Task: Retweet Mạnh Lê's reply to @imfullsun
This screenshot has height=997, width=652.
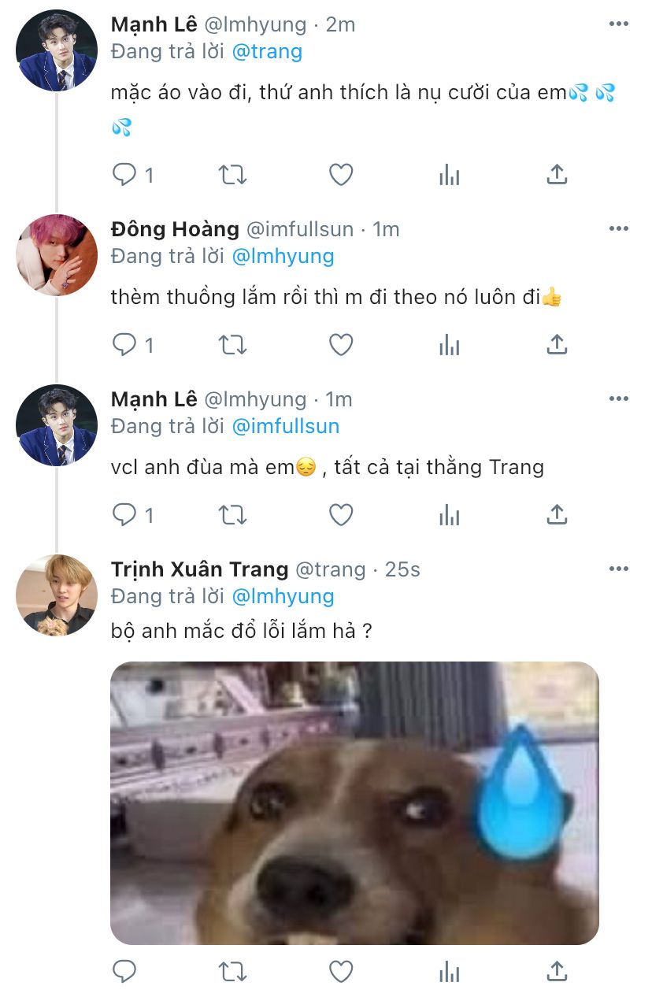Action: click(232, 515)
